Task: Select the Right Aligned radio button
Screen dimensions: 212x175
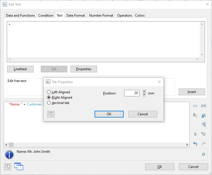Action: [49, 98]
